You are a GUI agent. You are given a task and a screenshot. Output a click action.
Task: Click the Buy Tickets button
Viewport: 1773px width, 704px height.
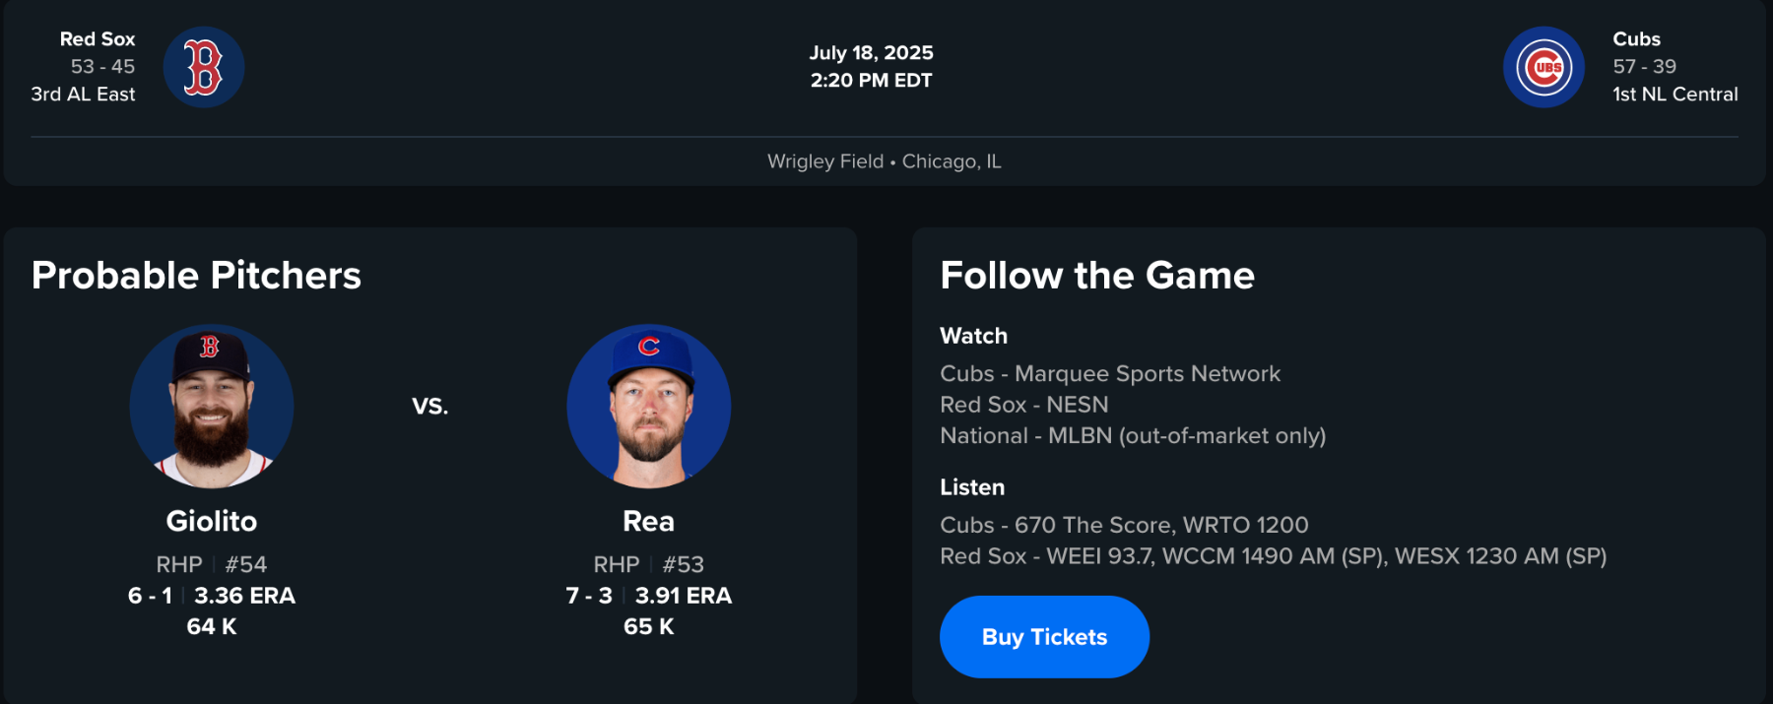pos(1044,637)
